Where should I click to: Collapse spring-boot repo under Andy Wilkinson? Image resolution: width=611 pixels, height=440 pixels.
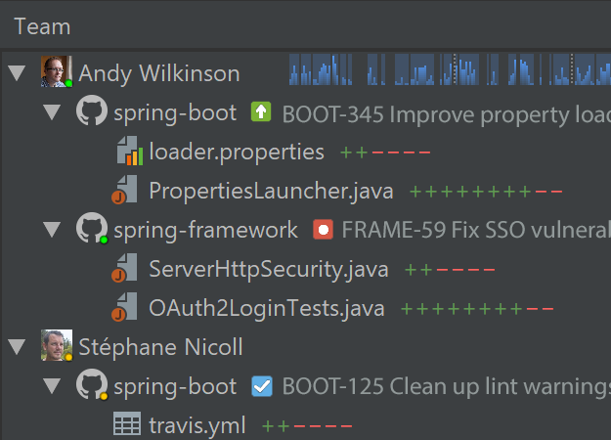point(52,112)
